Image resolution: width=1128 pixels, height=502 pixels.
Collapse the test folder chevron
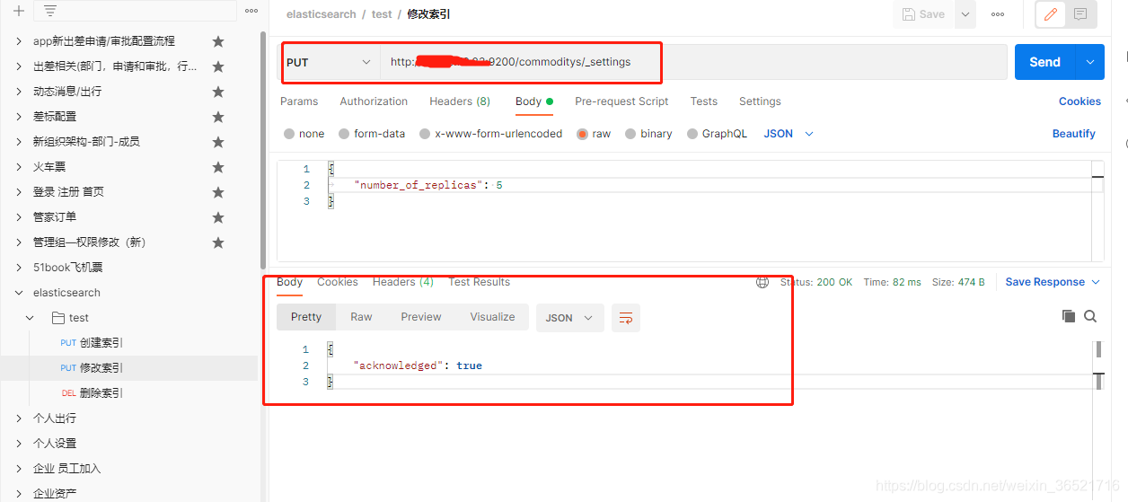coord(31,318)
